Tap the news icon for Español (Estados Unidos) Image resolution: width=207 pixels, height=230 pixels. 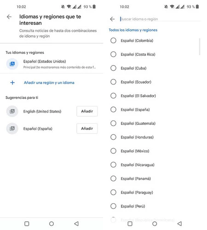(x=12, y=64)
